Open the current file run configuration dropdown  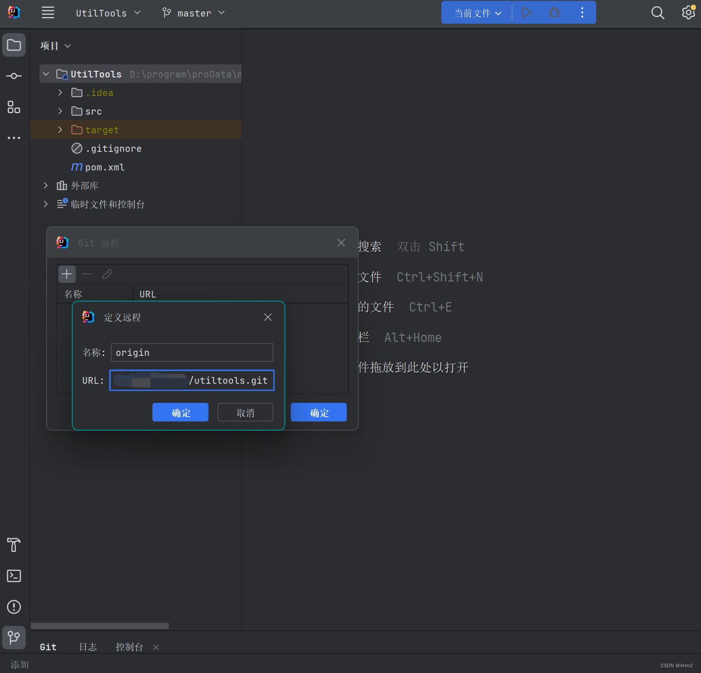point(477,13)
